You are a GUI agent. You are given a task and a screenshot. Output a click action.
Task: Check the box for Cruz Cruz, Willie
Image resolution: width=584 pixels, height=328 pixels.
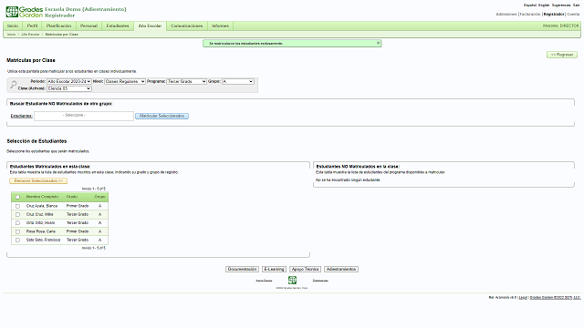pos(17,215)
